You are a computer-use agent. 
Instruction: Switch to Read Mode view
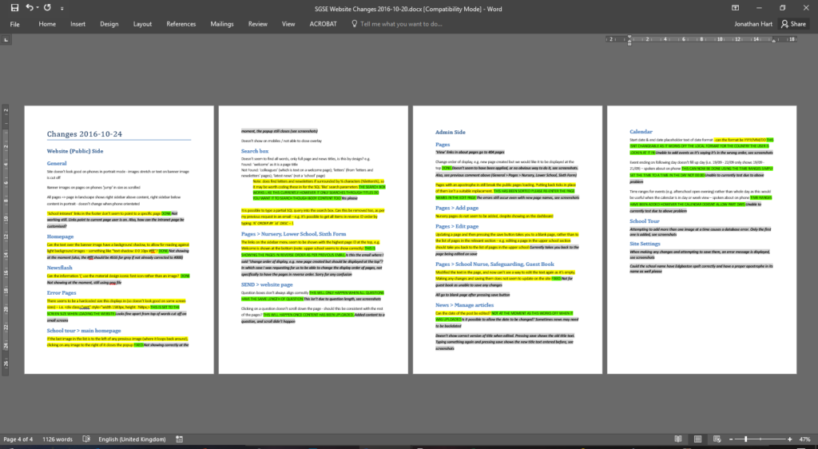(x=677, y=439)
